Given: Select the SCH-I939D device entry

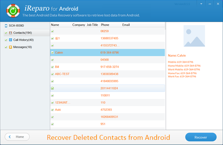Looking at the screenshot, I should point(16,26).
